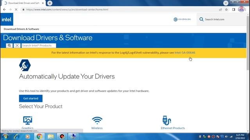The image size is (250, 140).
Task: Open a new browser tab
Action: pyautogui.click(x=50, y=3)
